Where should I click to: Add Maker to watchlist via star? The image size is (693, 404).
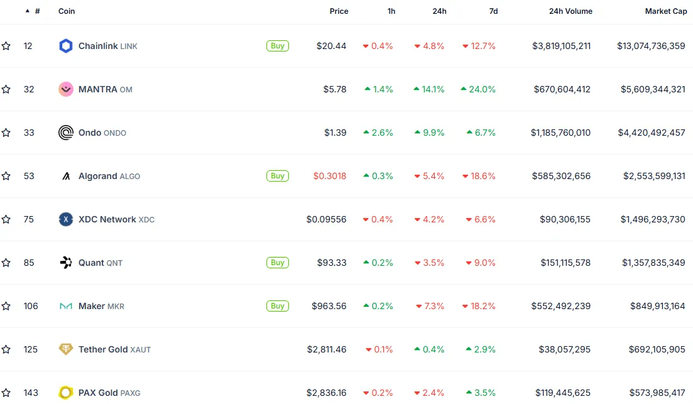(x=6, y=306)
